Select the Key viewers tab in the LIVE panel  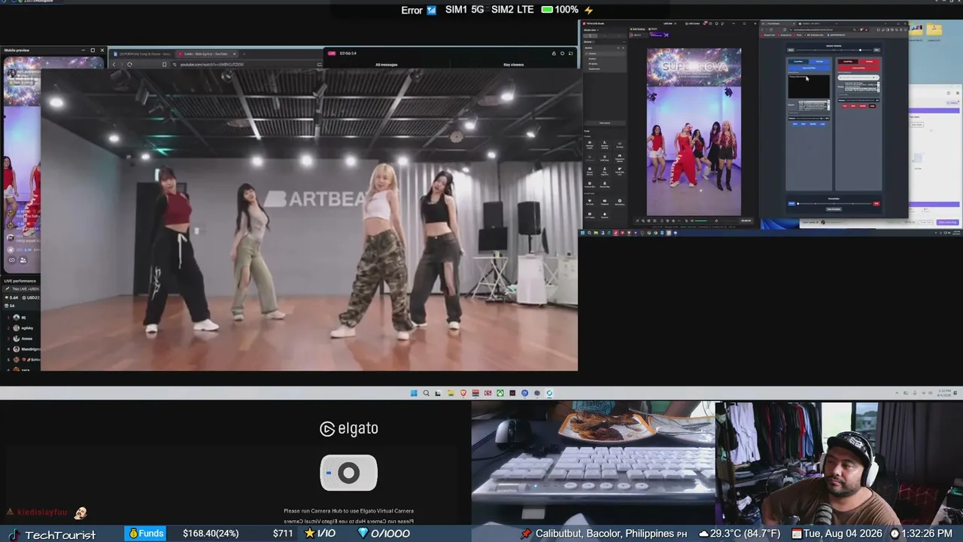[x=513, y=65]
